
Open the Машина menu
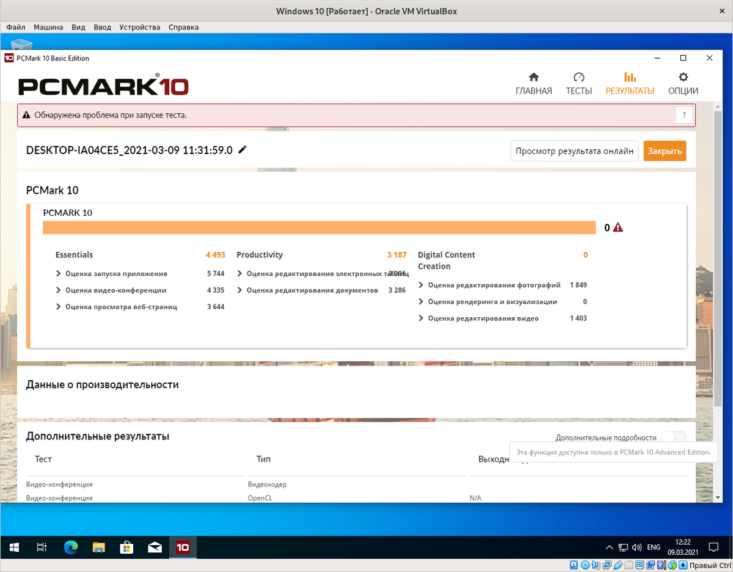coord(48,27)
